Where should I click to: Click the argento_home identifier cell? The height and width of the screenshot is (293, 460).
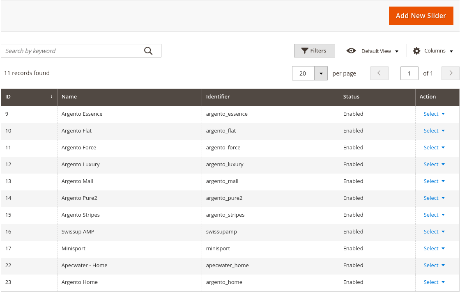271,282
